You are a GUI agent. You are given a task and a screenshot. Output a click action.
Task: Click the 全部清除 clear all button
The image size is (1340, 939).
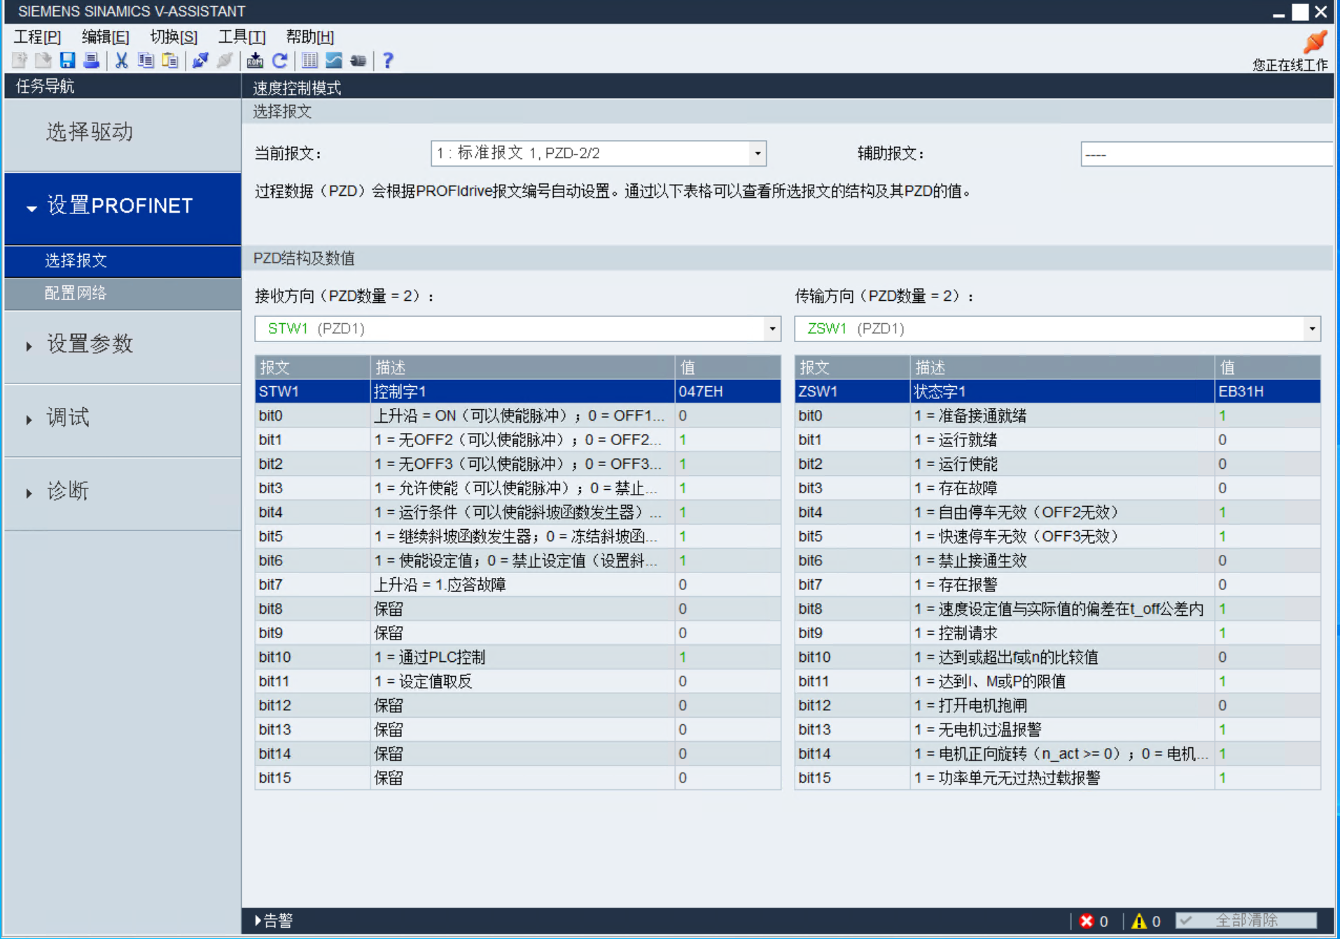pos(1246,921)
